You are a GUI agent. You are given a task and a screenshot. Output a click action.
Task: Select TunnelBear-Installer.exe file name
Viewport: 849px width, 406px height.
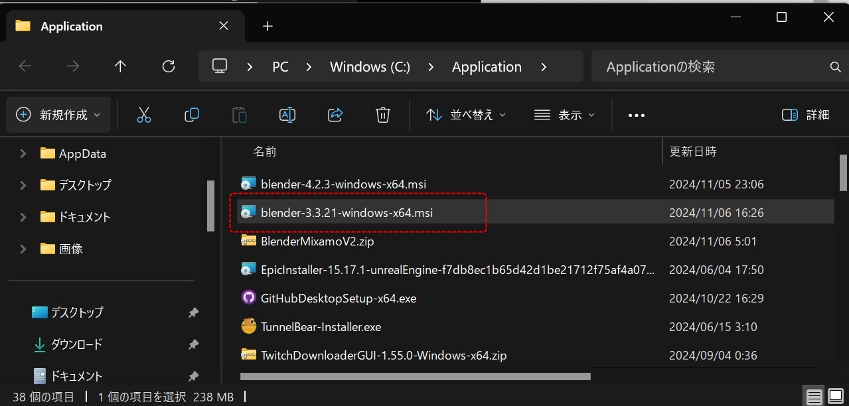[x=321, y=327]
